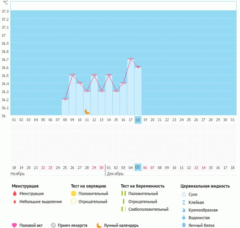This screenshot has height=228, width=240.
Task: Click the Небольшие выделения small drop icon
Action: [14, 202]
